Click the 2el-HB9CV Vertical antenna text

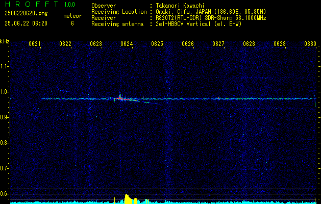click(199, 24)
